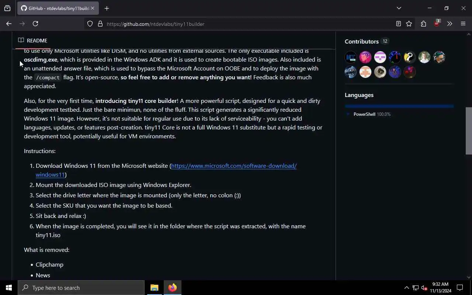The image size is (472, 295).
Task: Click the 'What is removed:' line
Action: [x=46, y=250]
